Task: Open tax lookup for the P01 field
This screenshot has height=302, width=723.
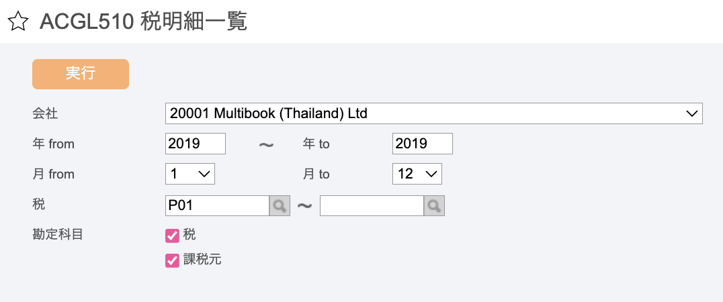Action: coord(280,206)
